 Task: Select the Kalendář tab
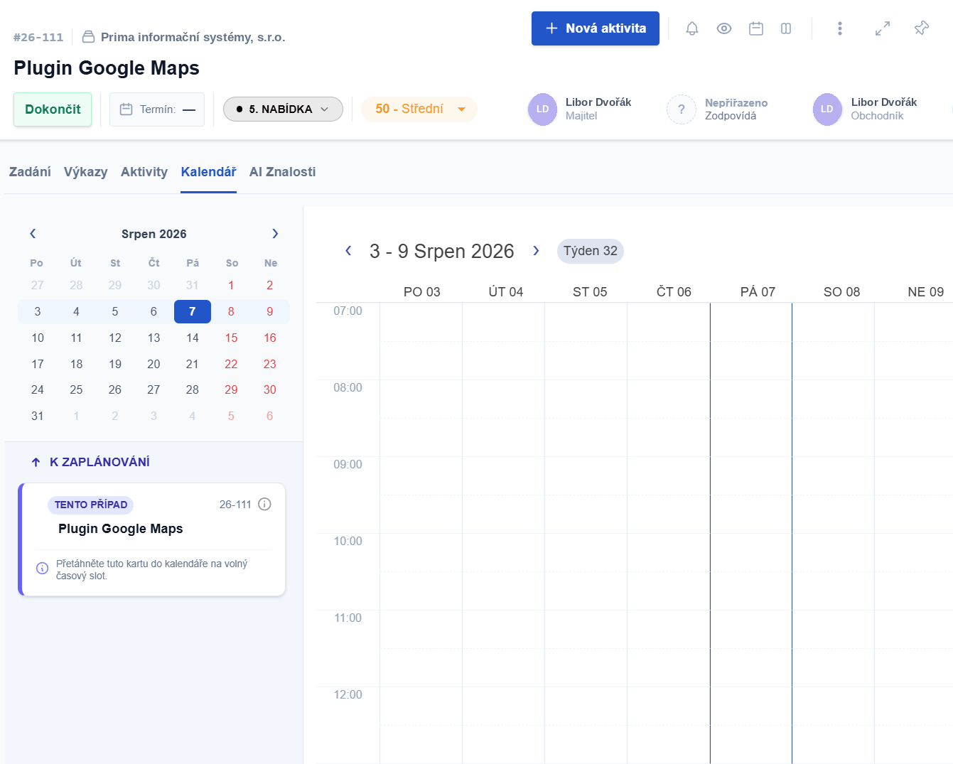(208, 172)
